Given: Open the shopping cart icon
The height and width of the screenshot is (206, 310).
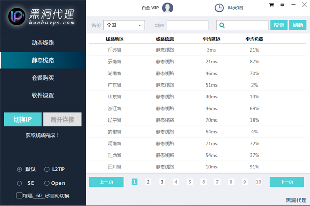Looking at the screenshot, I should click(x=271, y=5).
